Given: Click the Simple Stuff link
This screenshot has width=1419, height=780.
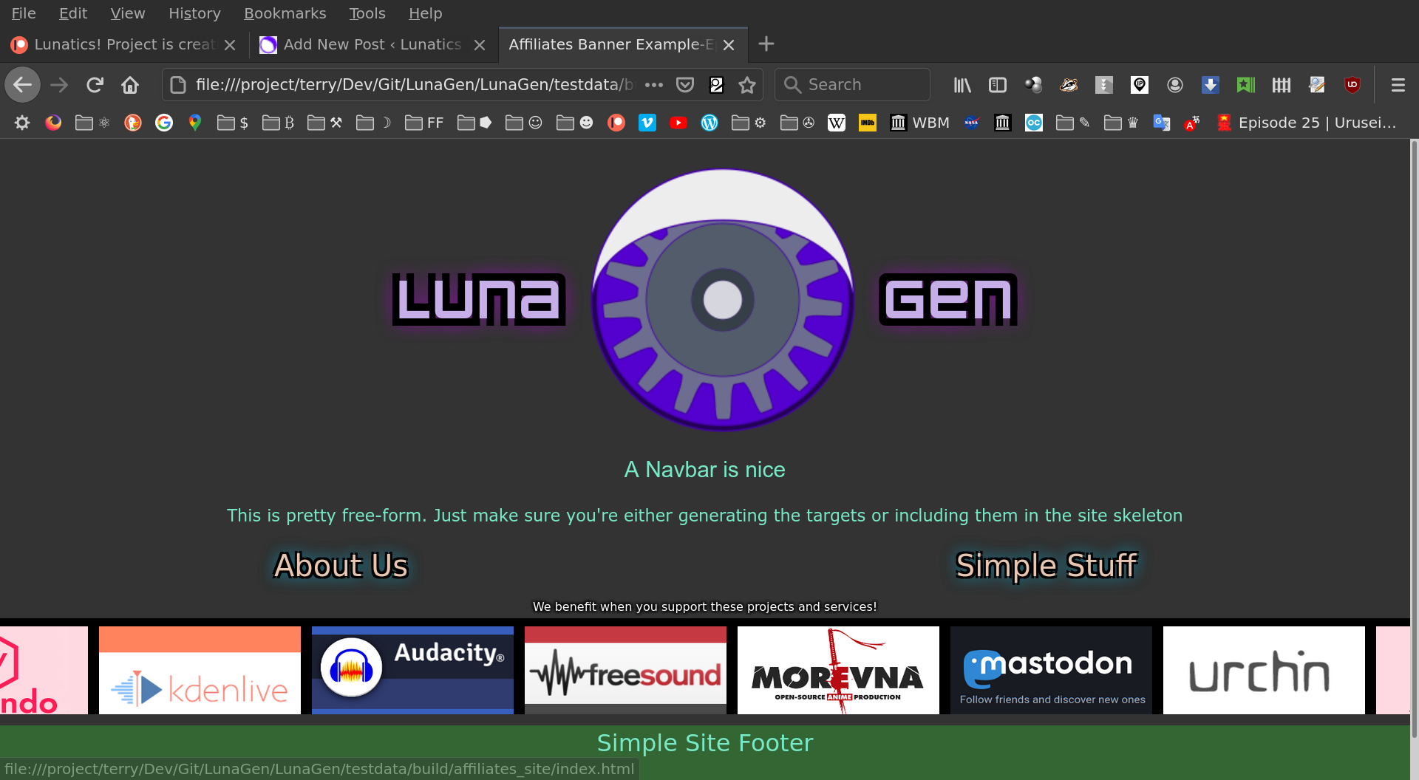Looking at the screenshot, I should 1046,566.
